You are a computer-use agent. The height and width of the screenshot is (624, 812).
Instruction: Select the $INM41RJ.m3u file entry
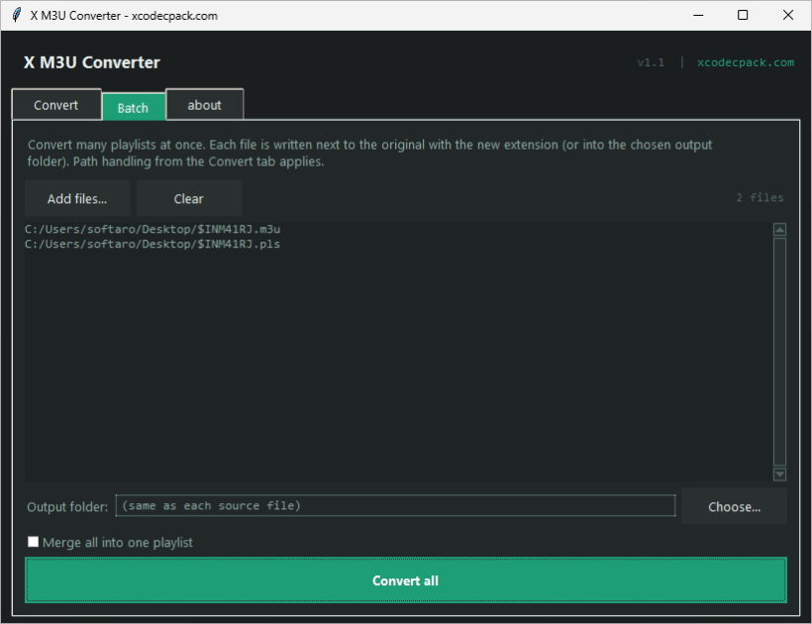point(152,229)
